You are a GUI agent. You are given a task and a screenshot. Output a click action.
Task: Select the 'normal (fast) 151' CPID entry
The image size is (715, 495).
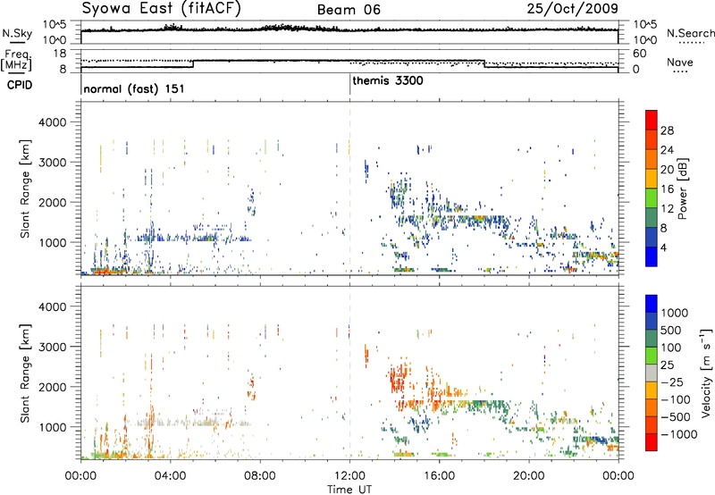click(134, 88)
